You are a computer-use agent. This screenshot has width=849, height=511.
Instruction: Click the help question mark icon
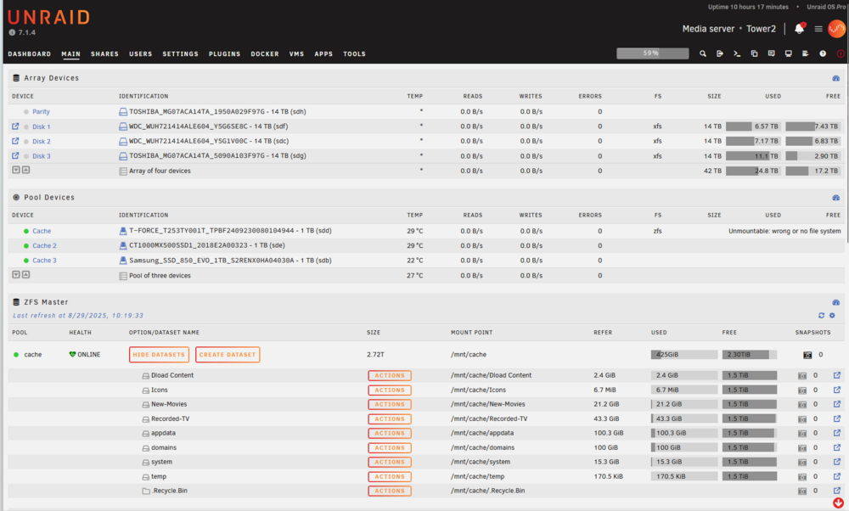click(823, 53)
